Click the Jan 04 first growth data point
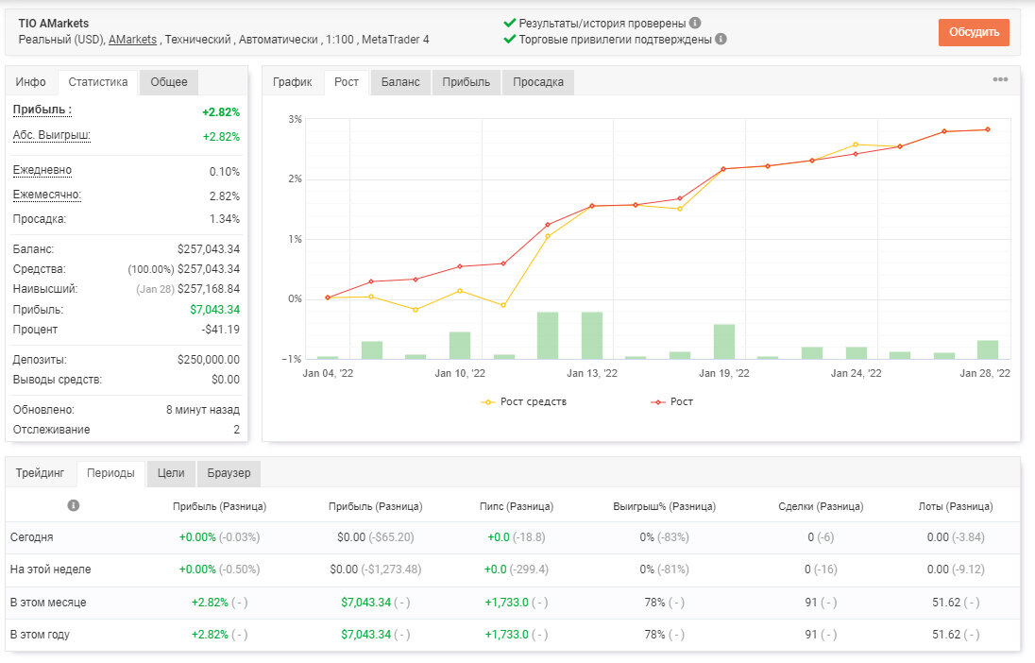This screenshot has height=663, width=1035. 328,297
